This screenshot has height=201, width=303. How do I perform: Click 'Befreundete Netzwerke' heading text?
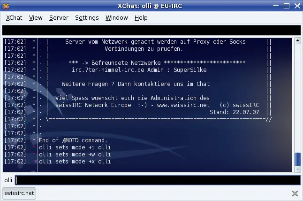126,62
